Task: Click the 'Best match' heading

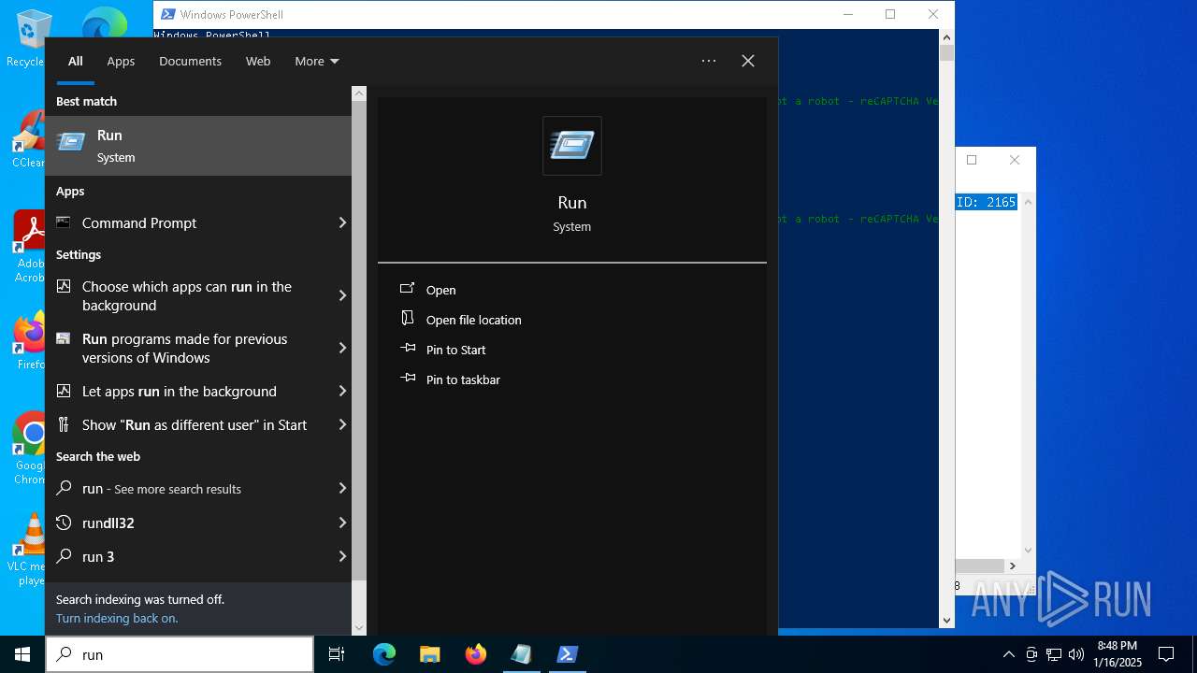Action: click(x=86, y=101)
